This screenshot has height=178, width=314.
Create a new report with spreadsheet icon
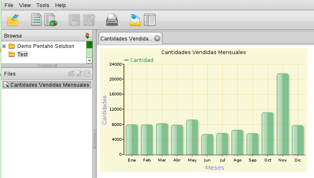click(x=36, y=19)
